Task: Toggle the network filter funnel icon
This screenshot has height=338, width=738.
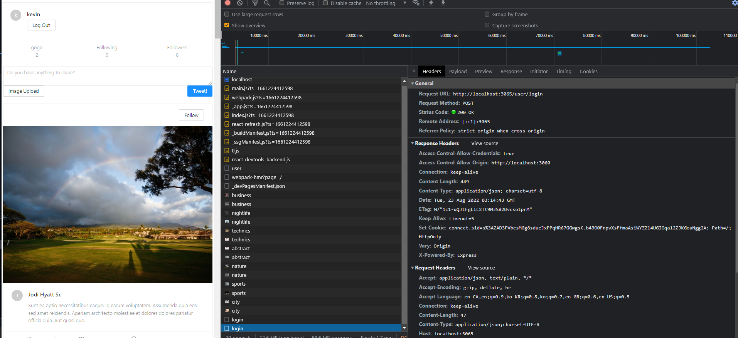Action: (255, 3)
